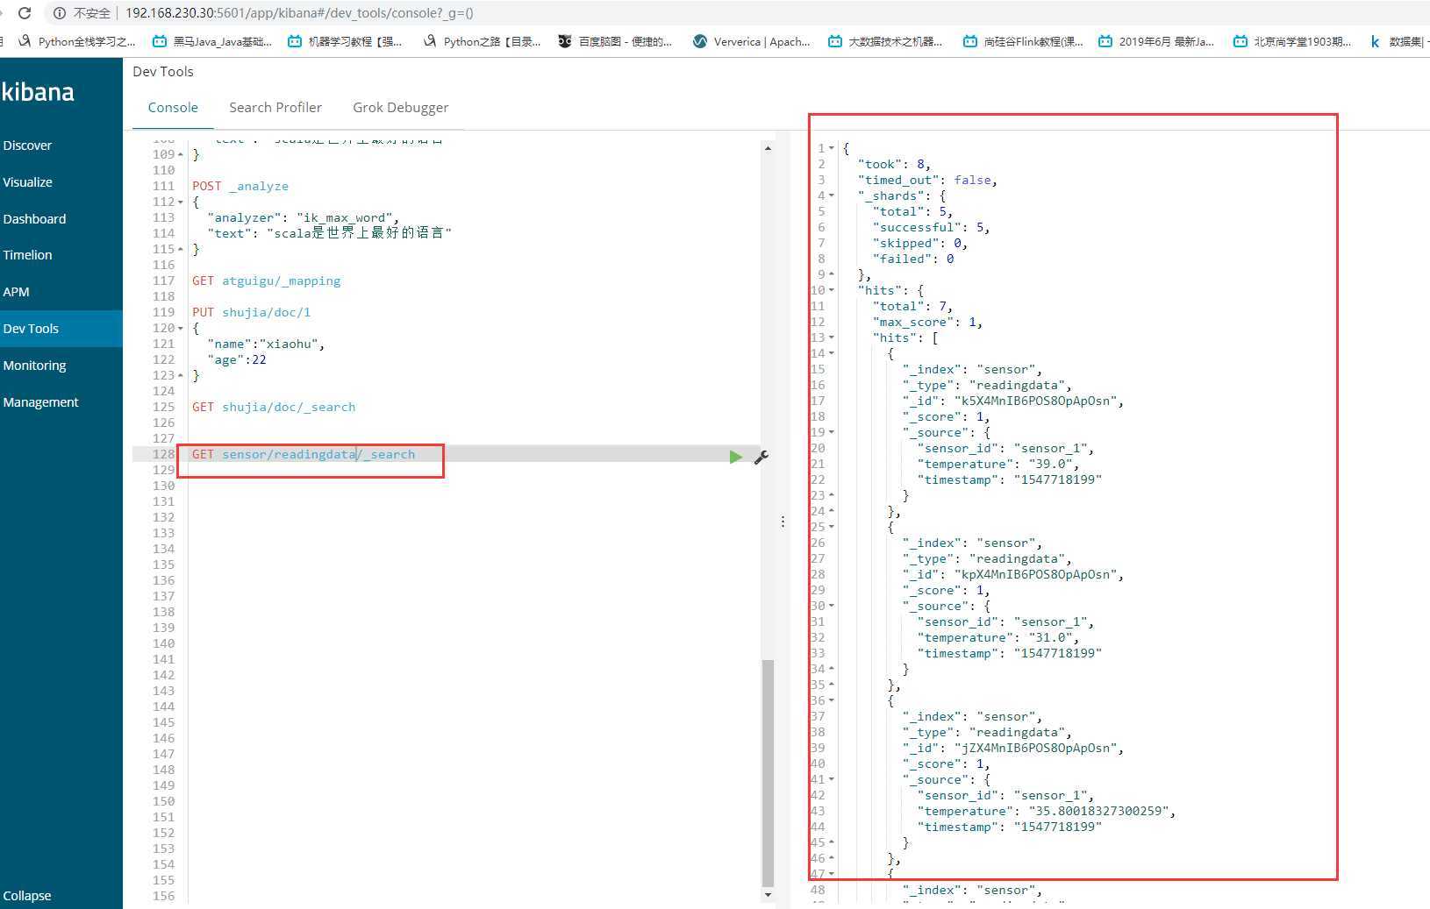The image size is (1430, 909).
Task: Open the 机器学习教程 bookmark folder
Action: [x=345, y=41]
